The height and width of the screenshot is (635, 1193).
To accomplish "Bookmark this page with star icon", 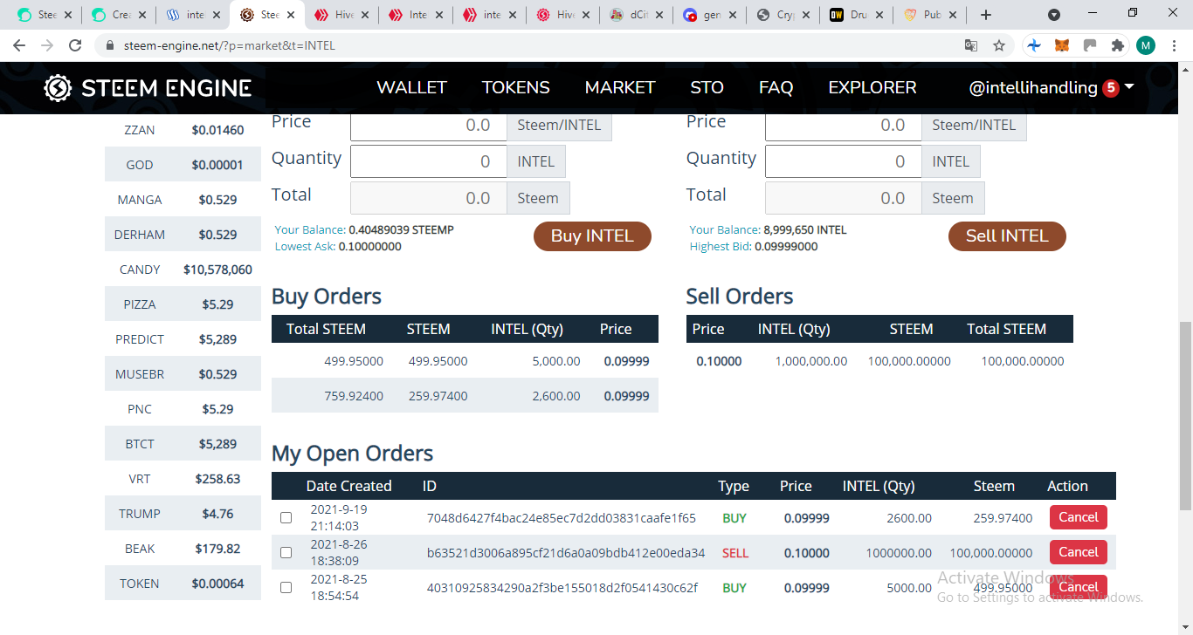I will (x=999, y=45).
